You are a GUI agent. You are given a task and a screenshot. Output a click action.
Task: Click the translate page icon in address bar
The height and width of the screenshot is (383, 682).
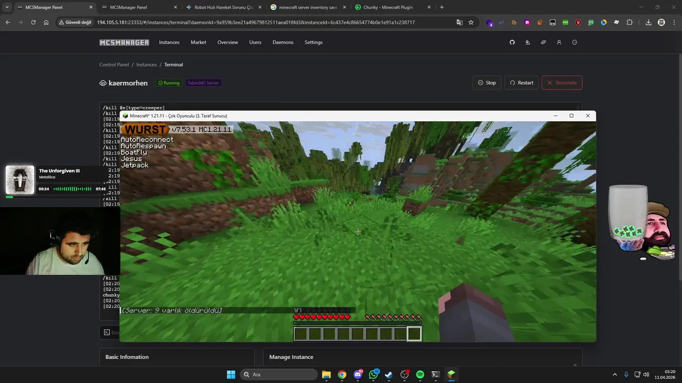pyautogui.click(x=459, y=22)
